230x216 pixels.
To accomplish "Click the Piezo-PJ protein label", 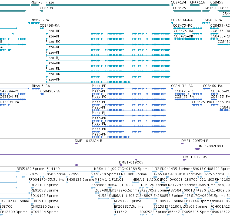I will click(x=98, y=113).
